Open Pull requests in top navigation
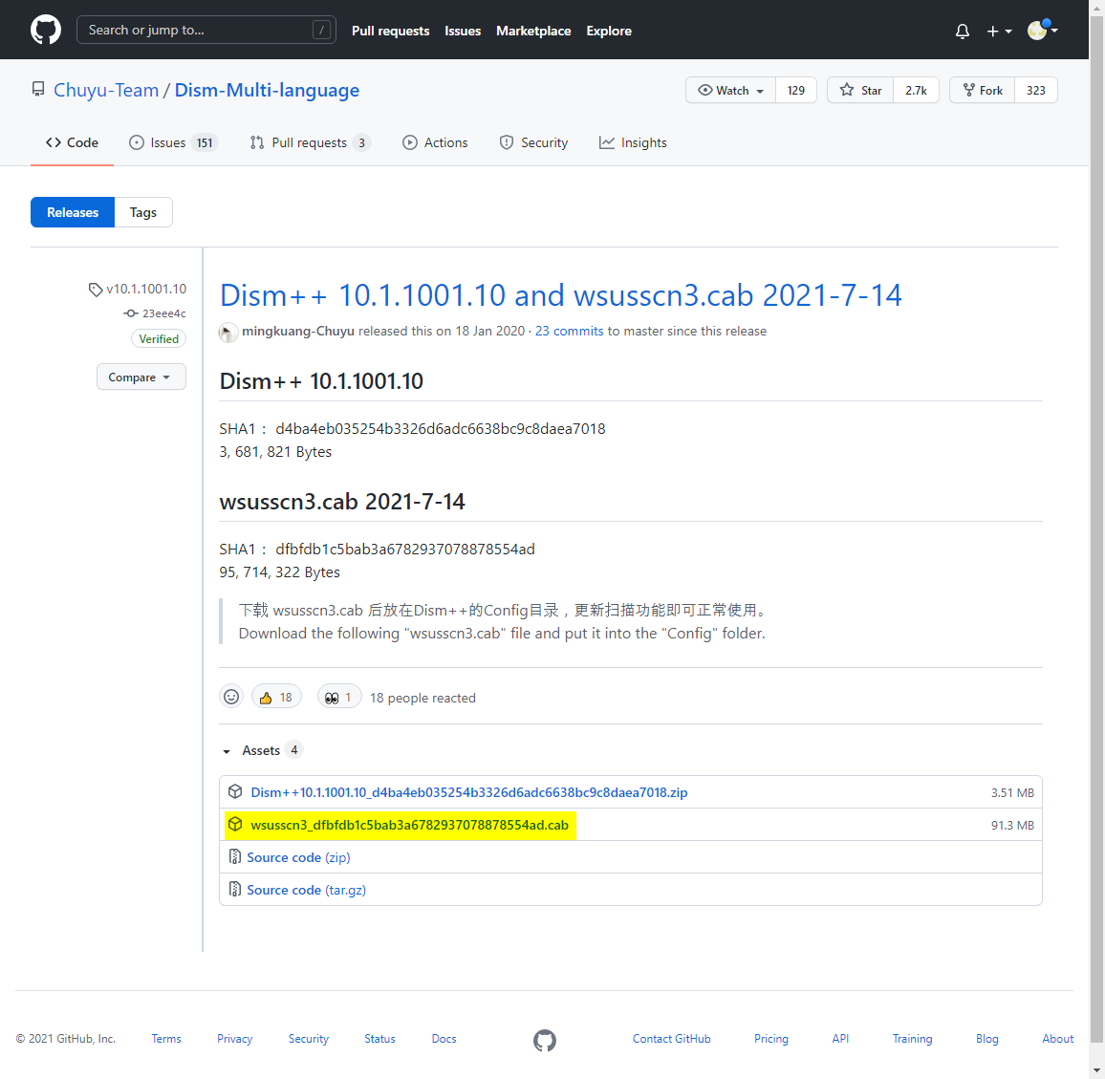The height and width of the screenshot is (1079, 1105). pyautogui.click(x=390, y=31)
